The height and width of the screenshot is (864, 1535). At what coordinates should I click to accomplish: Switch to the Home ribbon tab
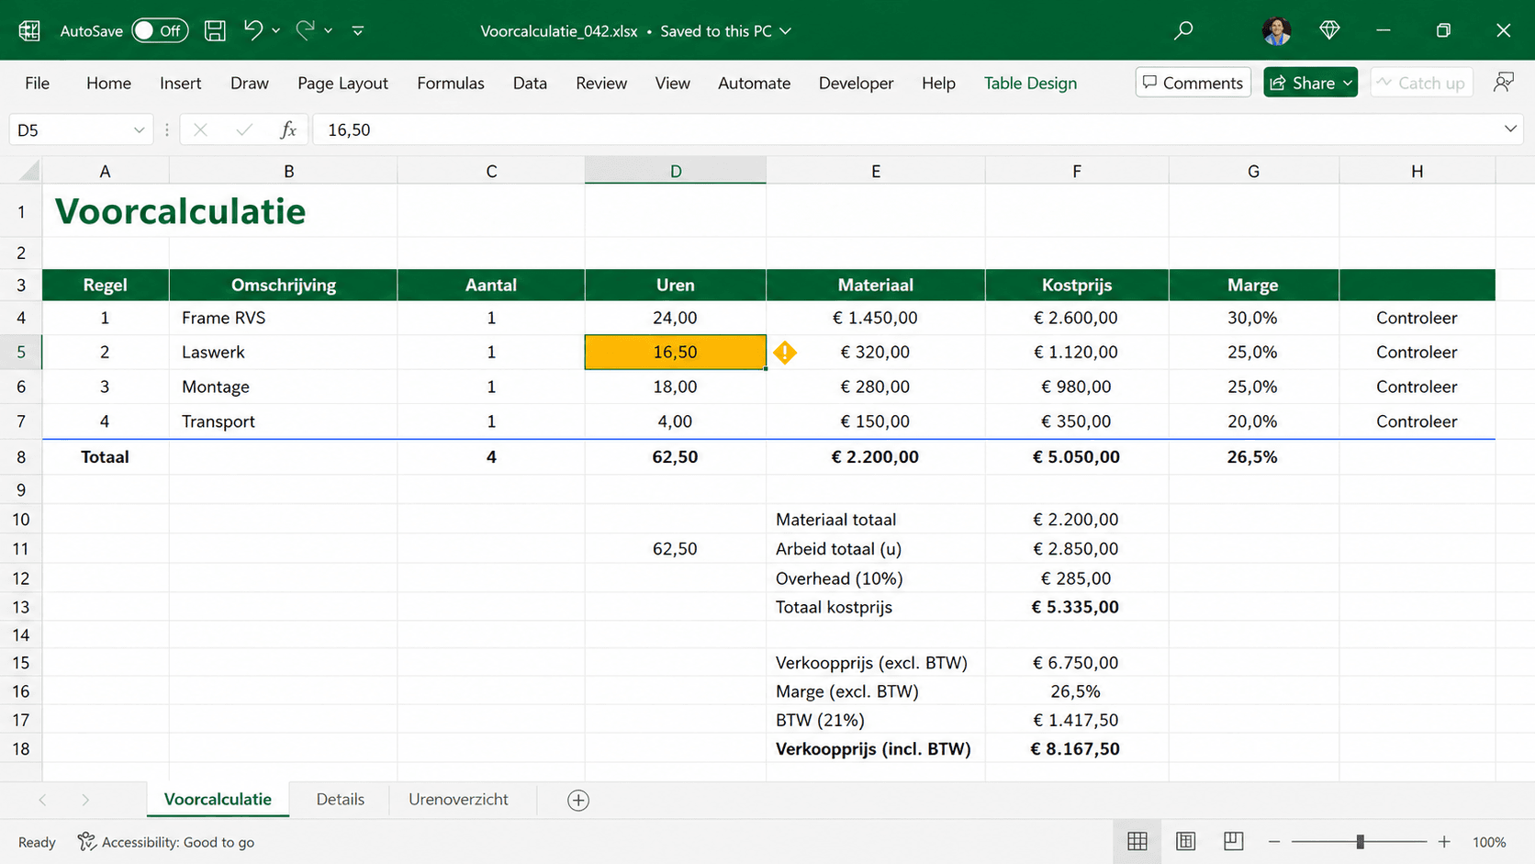pyautogui.click(x=108, y=83)
